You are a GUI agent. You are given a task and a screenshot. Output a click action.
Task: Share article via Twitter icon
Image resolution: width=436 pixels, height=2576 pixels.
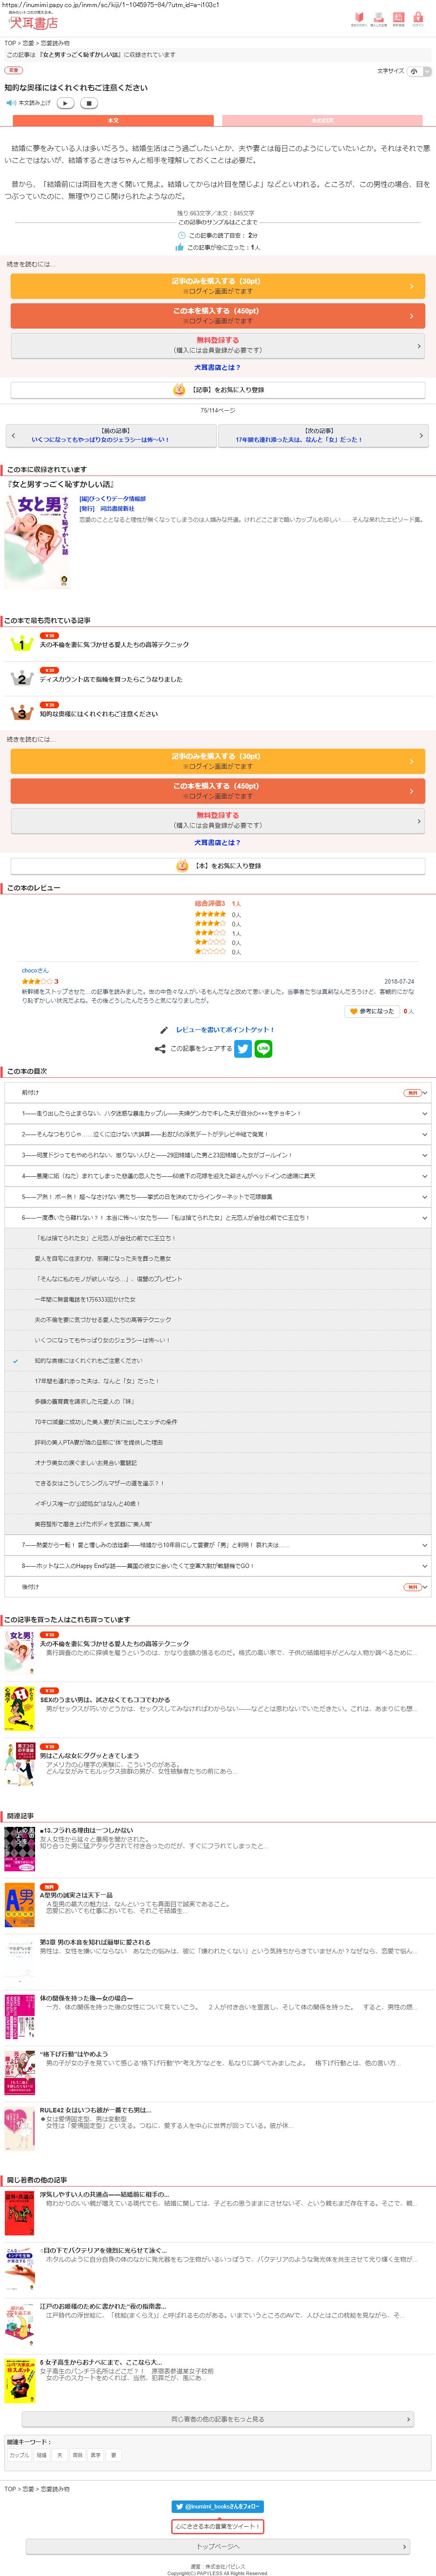(x=243, y=1049)
